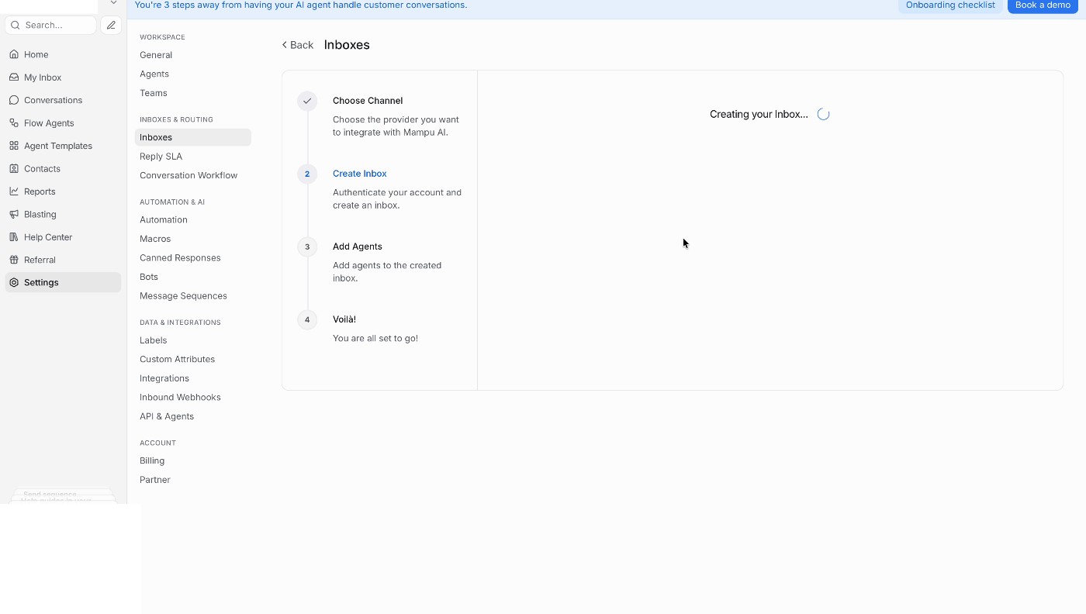Click the Create Inbox step title
This screenshot has width=1086, height=614.
pyautogui.click(x=360, y=174)
